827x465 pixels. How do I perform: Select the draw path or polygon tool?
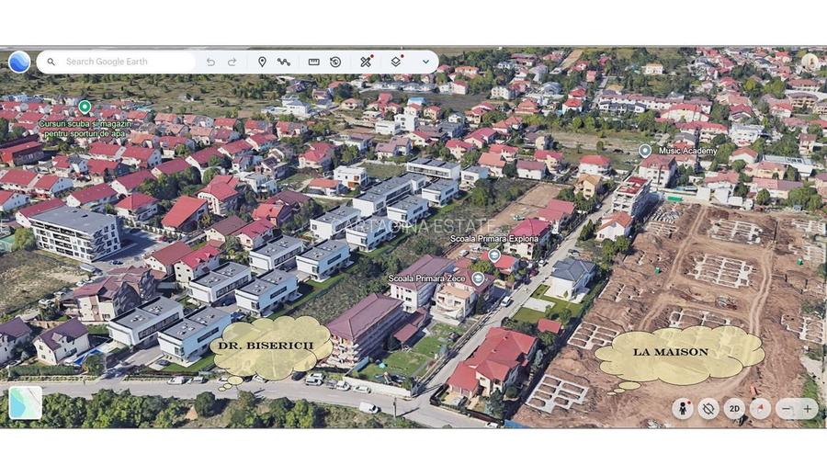pos(284,62)
